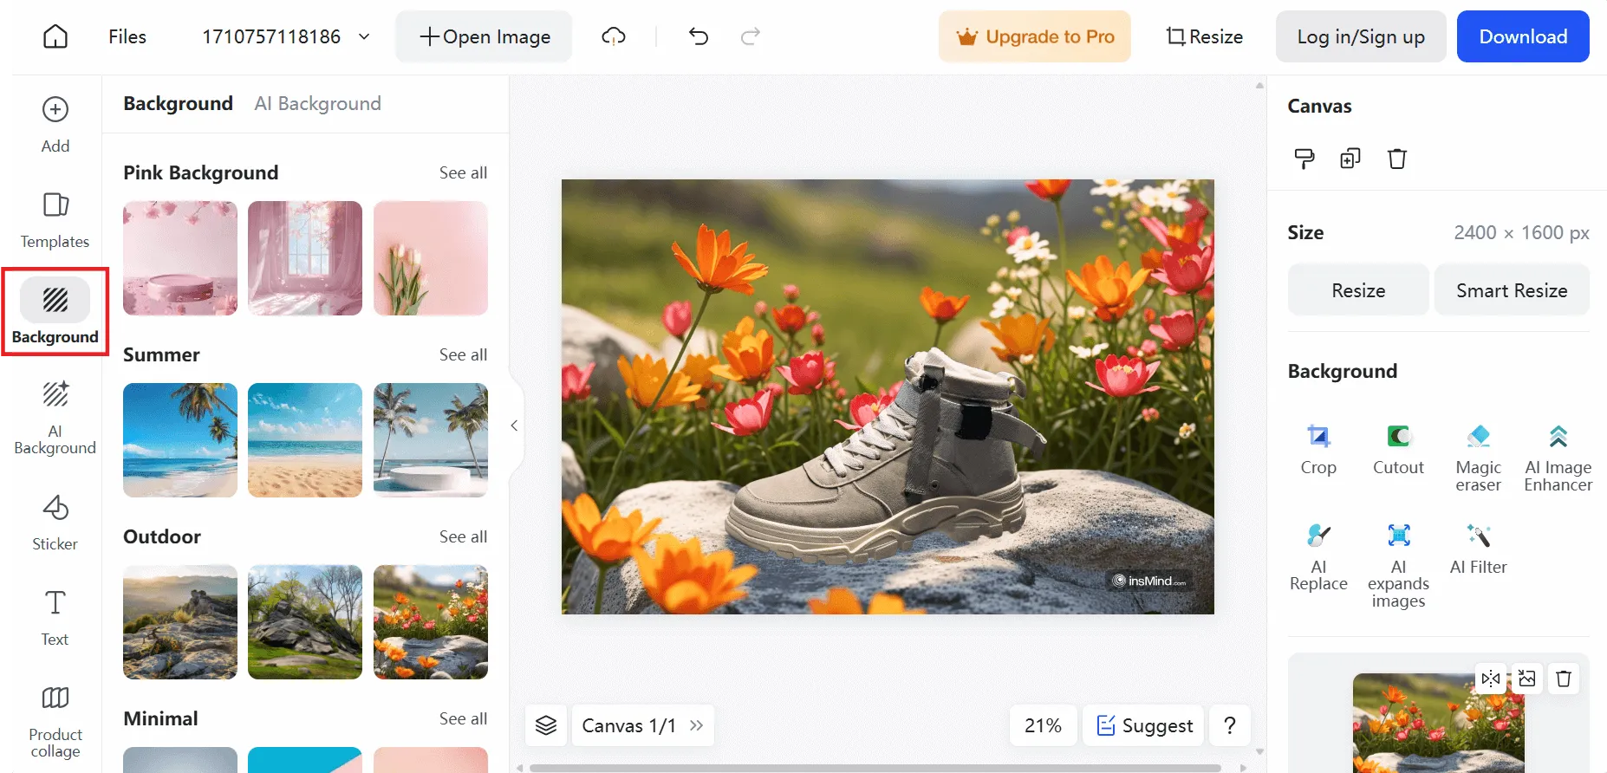The image size is (1607, 773).
Task: Open AI Background in the sidebar
Action: pos(55,418)
